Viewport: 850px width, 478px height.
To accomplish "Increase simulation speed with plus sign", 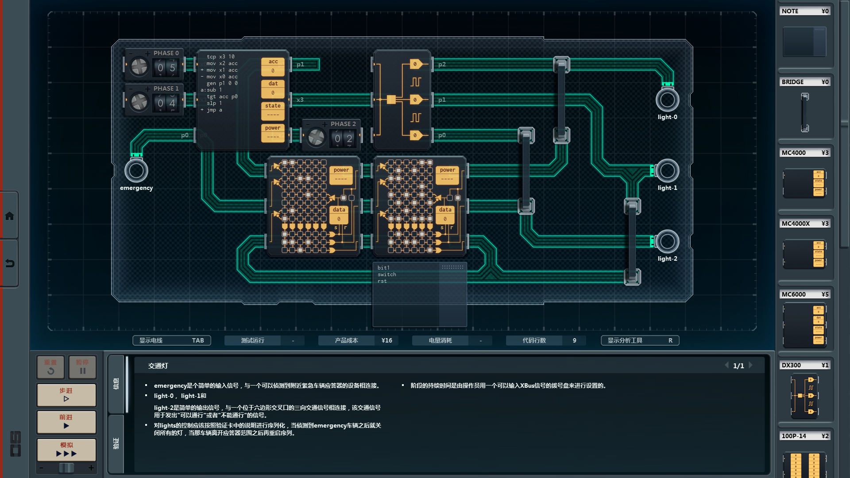I will [x=91, y=468].
